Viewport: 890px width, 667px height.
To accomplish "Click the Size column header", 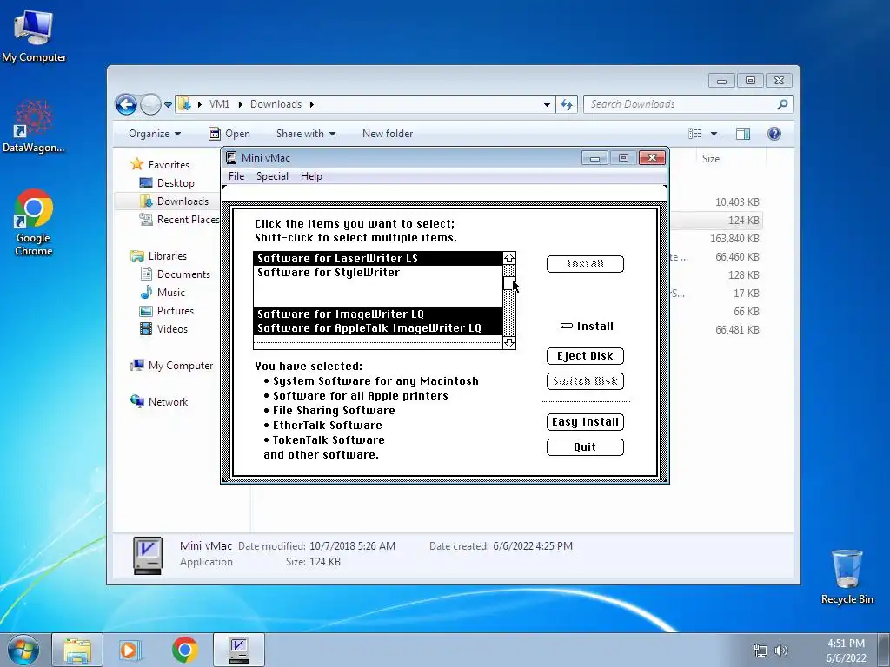I will [711, 160].
